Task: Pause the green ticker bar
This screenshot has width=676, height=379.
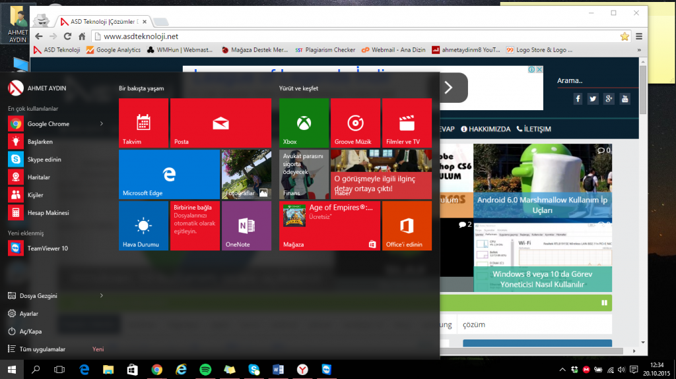Action: tap(605, 303)
